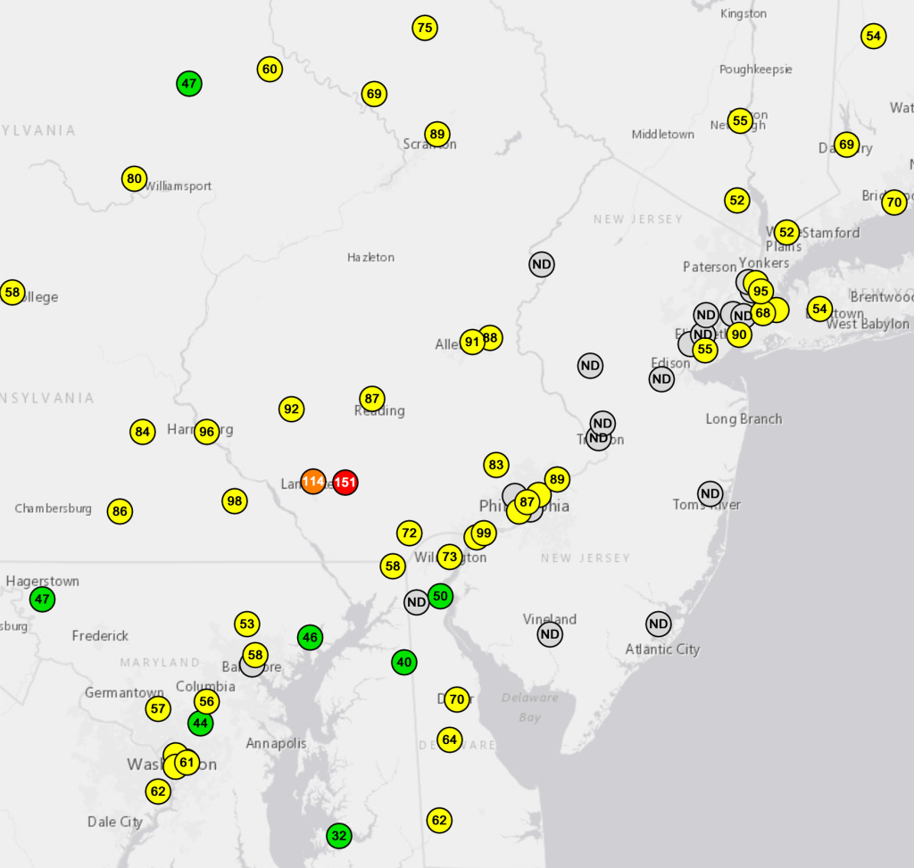Click the 89 marker at Scranton
The image size is (914, 868).
coord(436,135)
